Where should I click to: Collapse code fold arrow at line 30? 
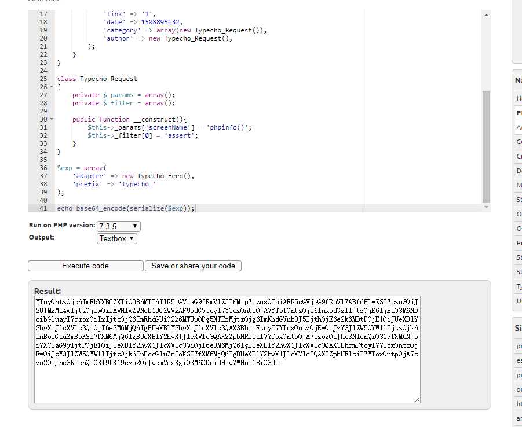pyautogui.click(x=52, y=119)
